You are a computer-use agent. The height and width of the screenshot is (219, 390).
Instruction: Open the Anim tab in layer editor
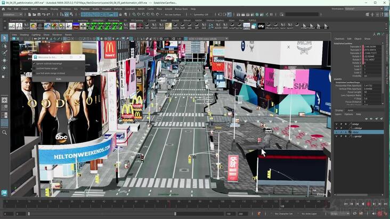(350, 110)
